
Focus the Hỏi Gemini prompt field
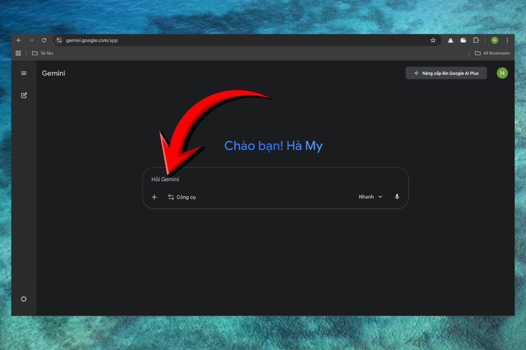click(x=275, y=179)
